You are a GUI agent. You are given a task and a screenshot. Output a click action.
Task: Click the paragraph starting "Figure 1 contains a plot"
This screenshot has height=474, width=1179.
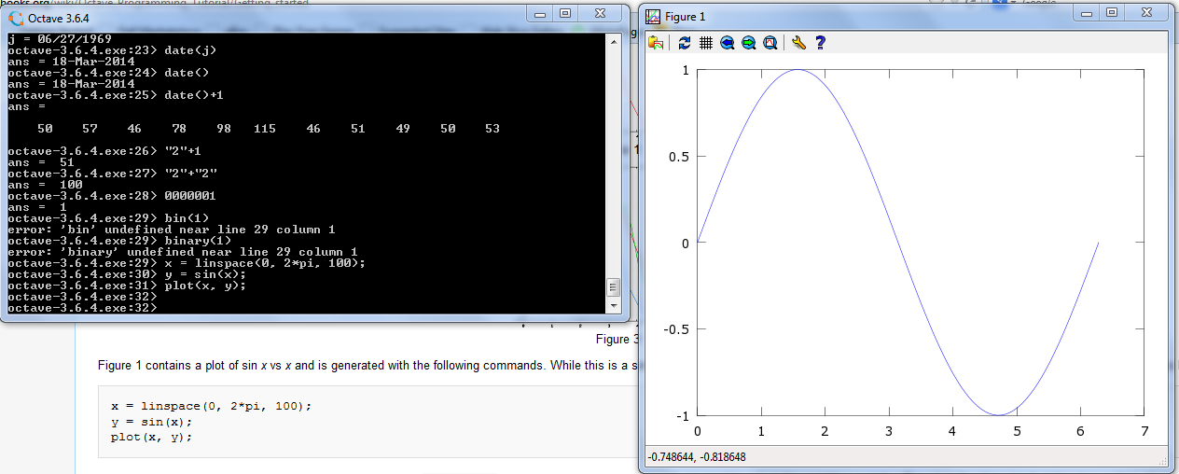tap(368, 365)
